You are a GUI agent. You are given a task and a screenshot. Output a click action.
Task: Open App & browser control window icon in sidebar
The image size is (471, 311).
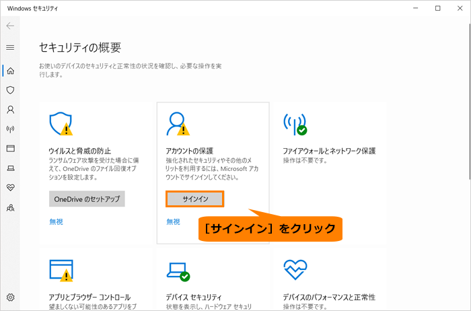[11, 149]
